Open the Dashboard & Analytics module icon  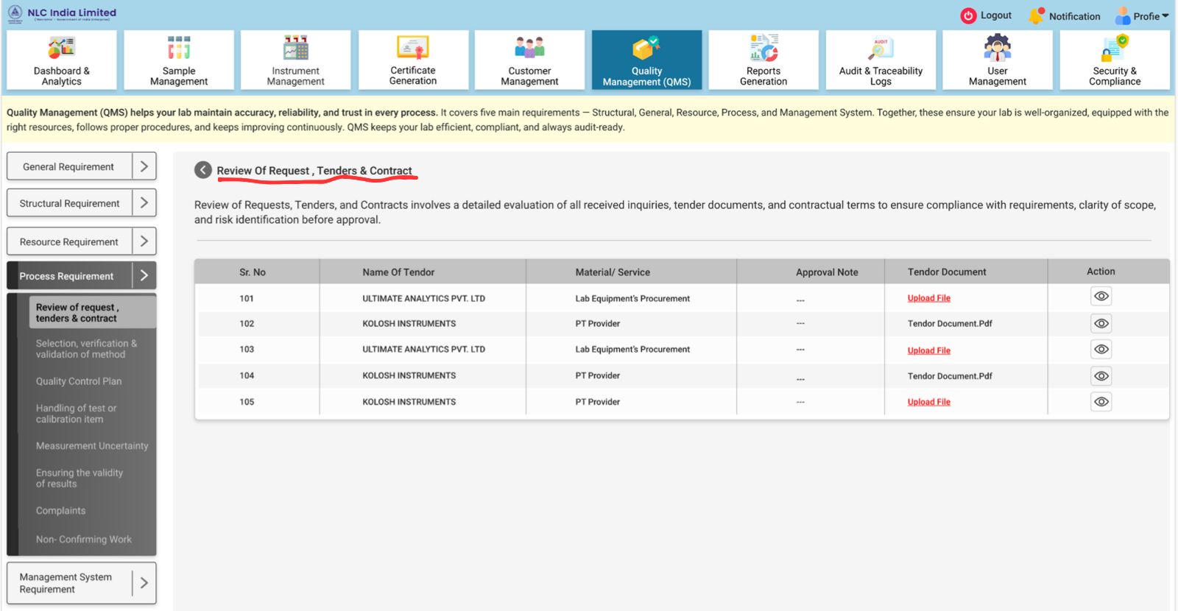61,49
